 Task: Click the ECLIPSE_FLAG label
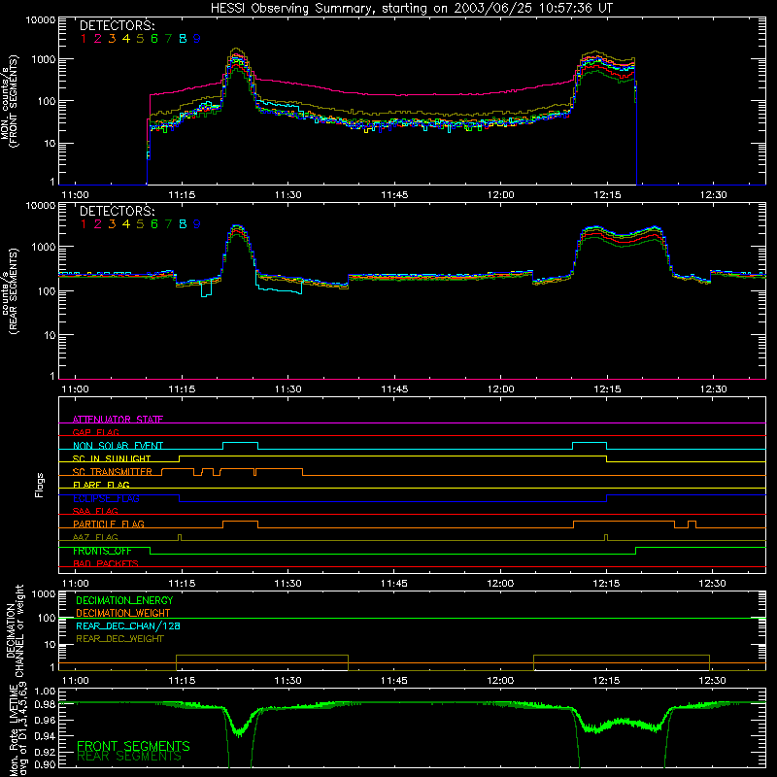[106, 498]
